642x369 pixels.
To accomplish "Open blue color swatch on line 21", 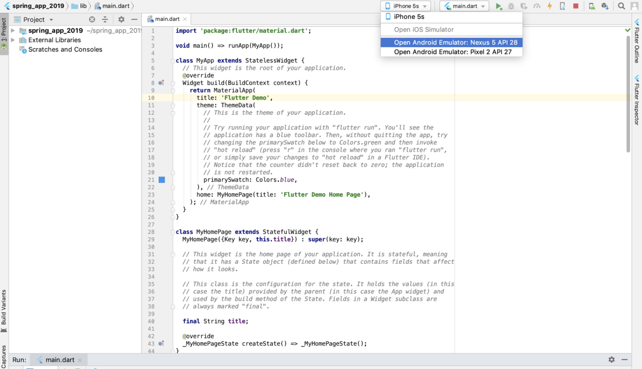I will [162, 180].
